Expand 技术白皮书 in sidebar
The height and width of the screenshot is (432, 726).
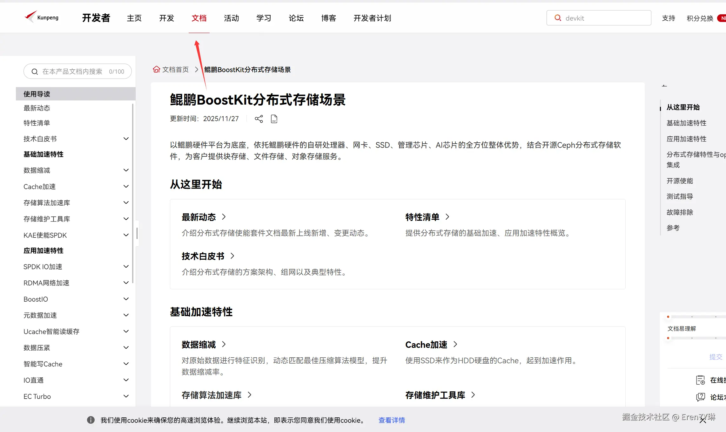pyautogui.click(x=126, y=139)
